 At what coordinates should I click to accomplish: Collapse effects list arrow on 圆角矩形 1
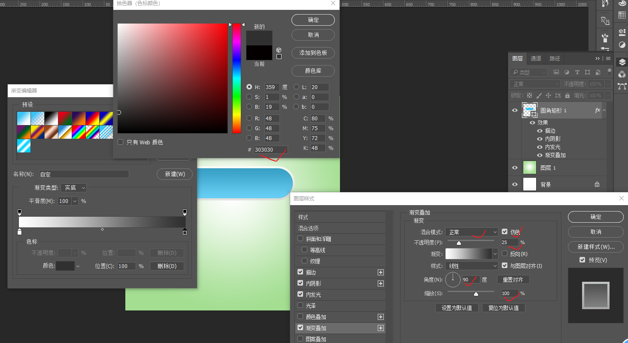tap(604, 110)
